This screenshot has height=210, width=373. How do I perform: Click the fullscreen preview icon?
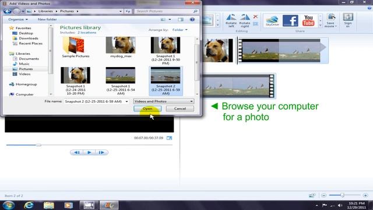169,138
